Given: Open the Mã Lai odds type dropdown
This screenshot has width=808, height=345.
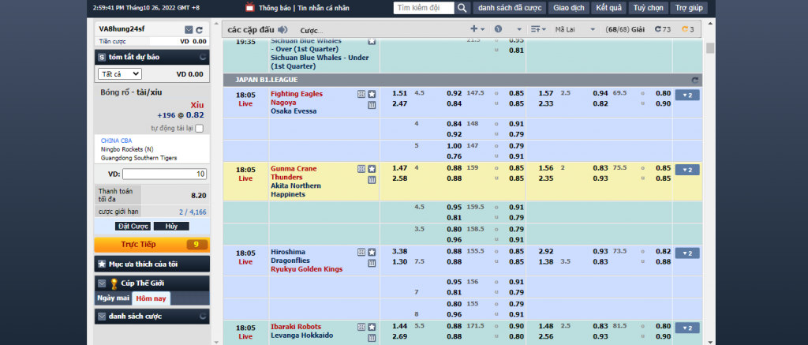Looking at the screenshot, I should point(574,29).
